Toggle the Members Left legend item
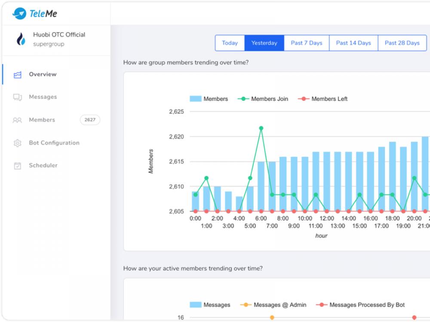Screen dimensions: 430x322 click(x=322, y=99)
